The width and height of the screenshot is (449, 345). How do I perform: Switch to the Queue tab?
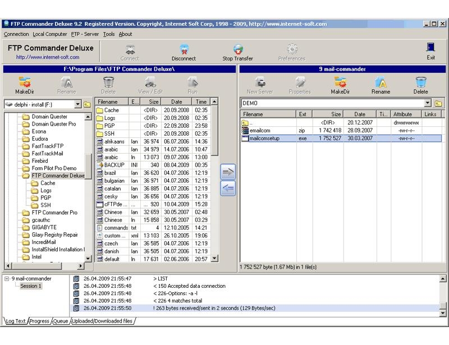tap(61, 321)
